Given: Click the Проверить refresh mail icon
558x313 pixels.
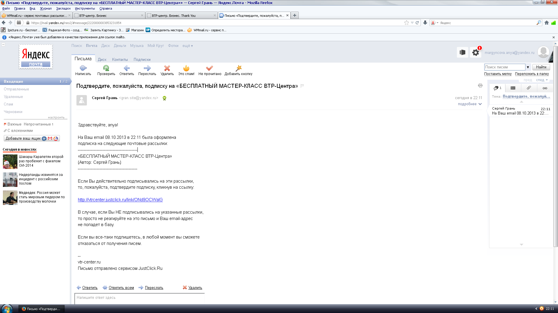Looking at the screenshot, I should [x=106, y=68].
